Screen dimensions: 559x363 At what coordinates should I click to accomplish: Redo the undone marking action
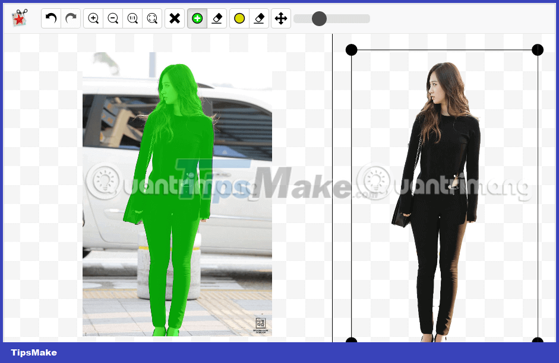click(71, 18)
